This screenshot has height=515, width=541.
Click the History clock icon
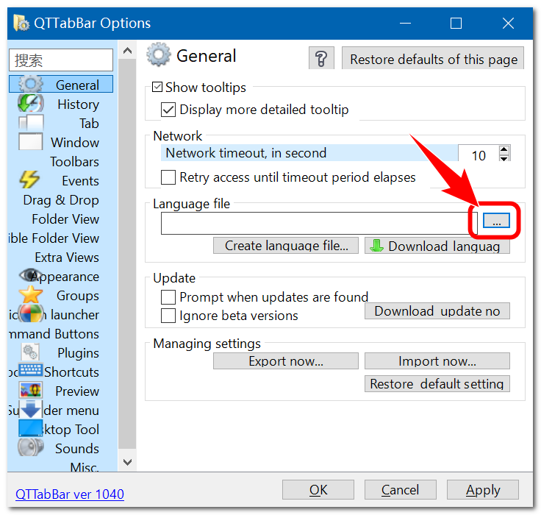pyautogui.click(x=30, y=103)
